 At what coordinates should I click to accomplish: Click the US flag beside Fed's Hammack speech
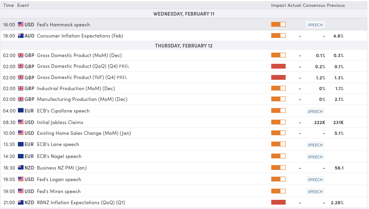tap(21, 25)
